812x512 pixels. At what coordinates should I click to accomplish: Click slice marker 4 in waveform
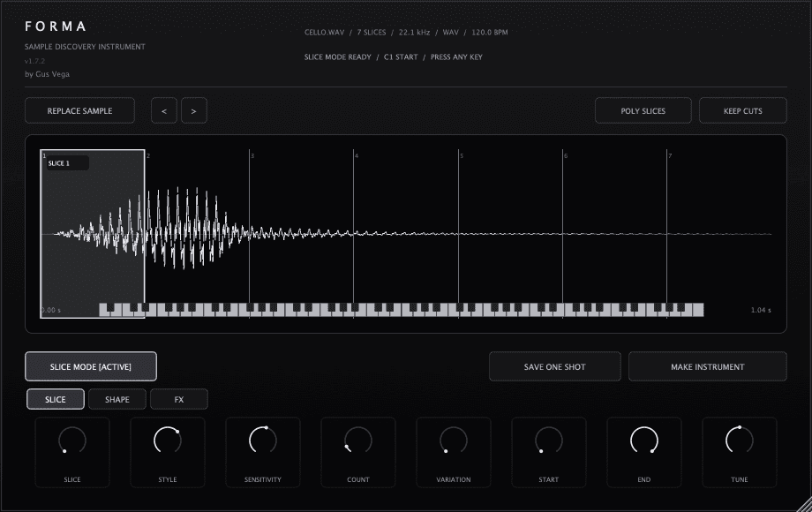(x=357, y=156)
